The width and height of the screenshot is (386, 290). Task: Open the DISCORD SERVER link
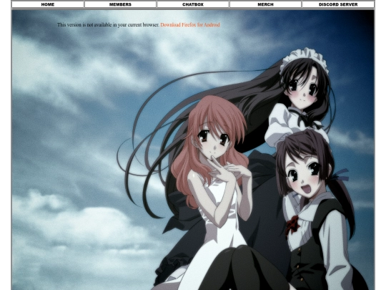[338, 4]
